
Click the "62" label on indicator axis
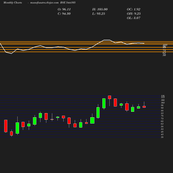click(x=164, y=53)
